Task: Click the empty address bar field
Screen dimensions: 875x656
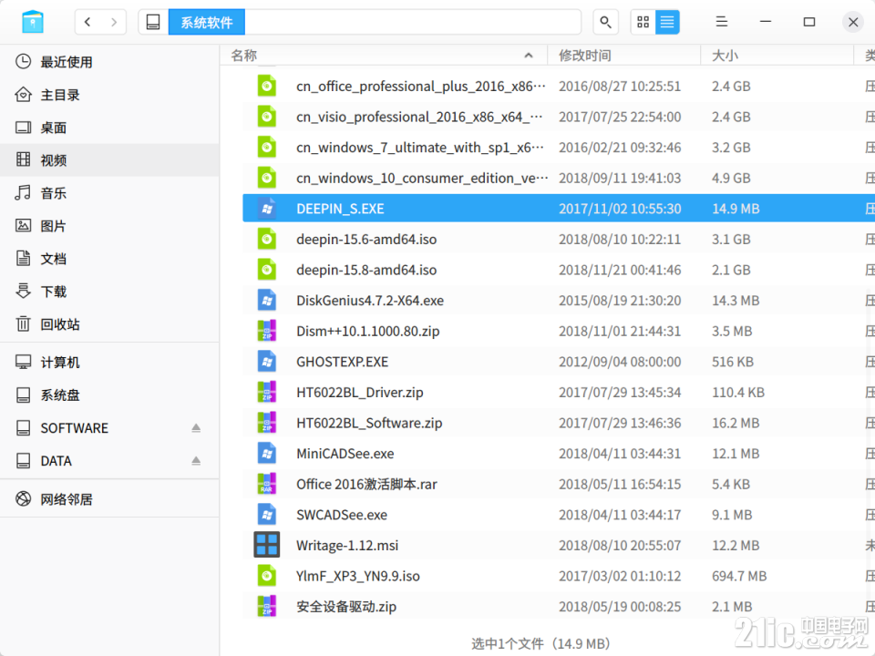Action: tap(413, 22)
